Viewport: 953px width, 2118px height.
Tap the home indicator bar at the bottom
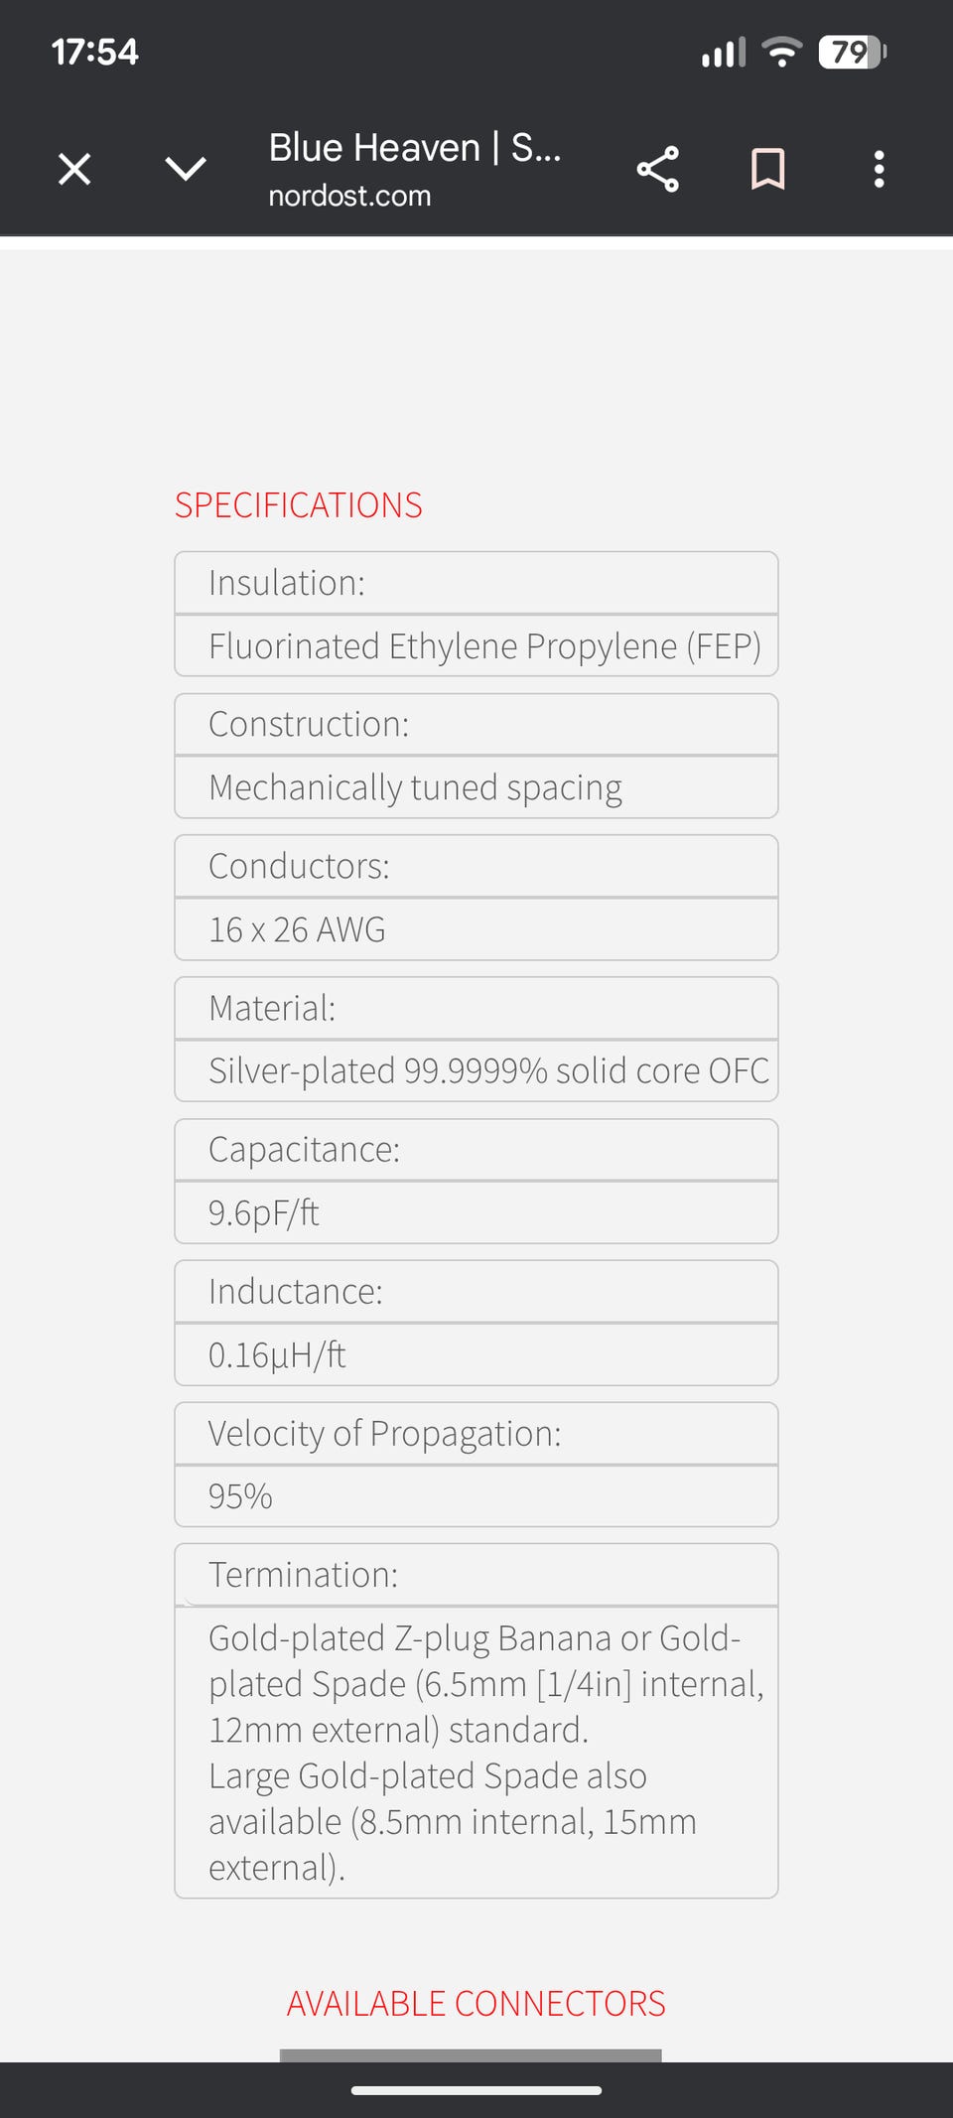pos(476,2091)
